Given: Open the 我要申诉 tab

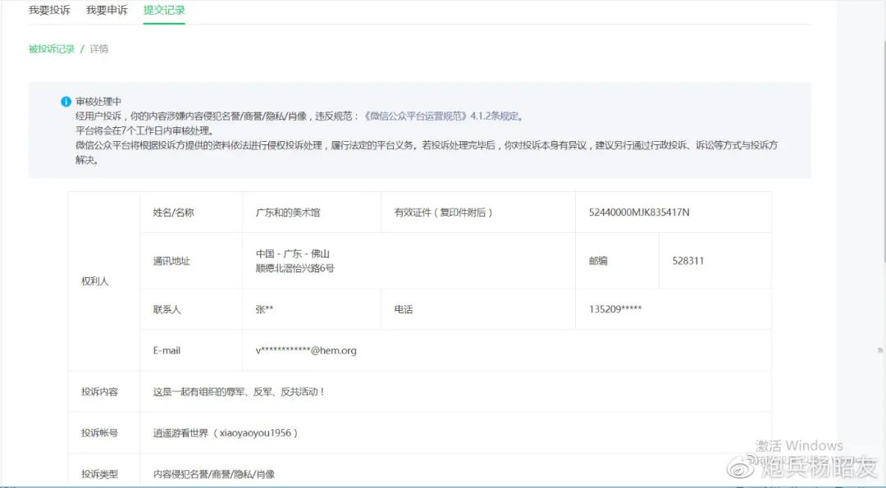Looking at the screenshot, I should point(107,11).
